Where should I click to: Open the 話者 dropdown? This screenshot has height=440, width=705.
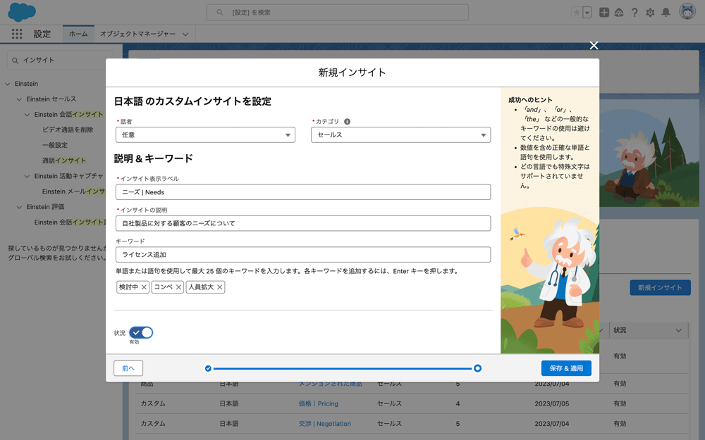tap(204, 135)
